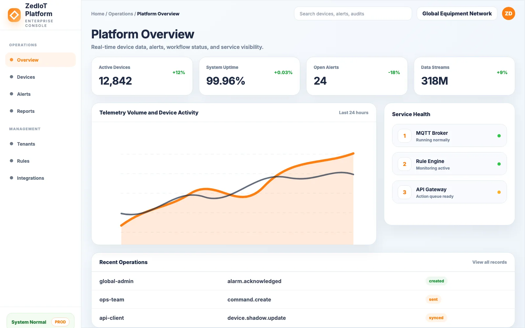Click the number 1 badge for MQTT Broker
The width and height of the screenshot is (525, 328).
coord(405,136)
